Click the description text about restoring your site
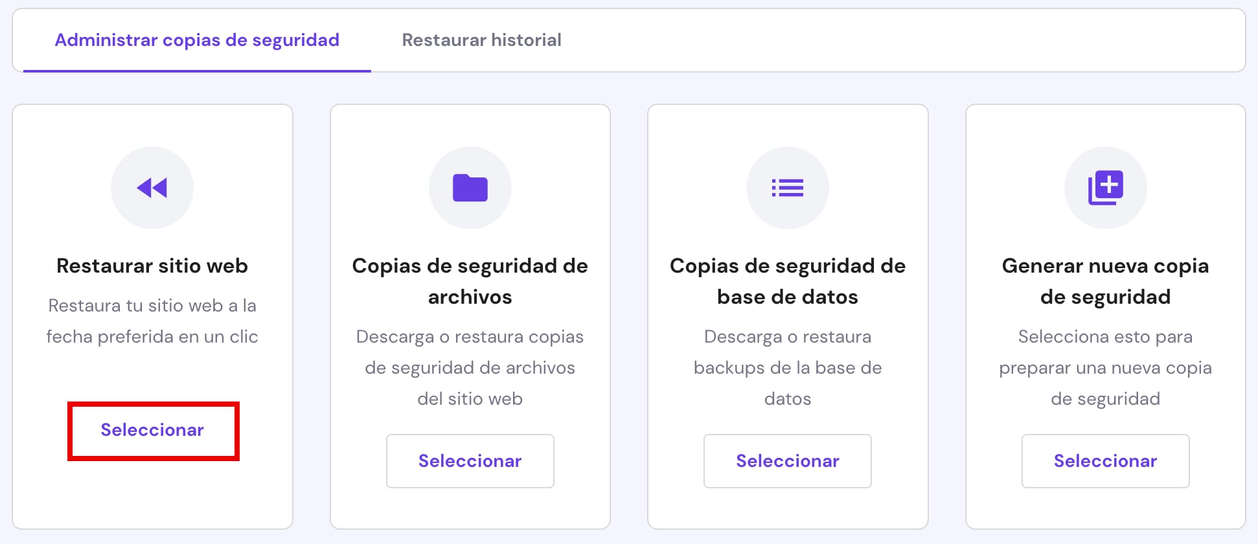 point(152,321)
